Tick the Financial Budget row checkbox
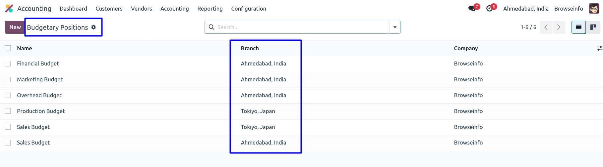 [8, 63]
